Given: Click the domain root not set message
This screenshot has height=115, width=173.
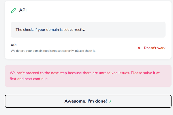Looking at the screenshot, I should pyautogui.click(x=53, y=51).
